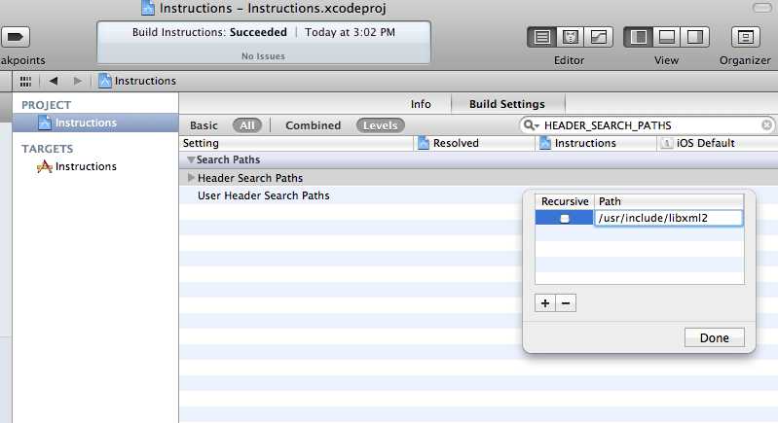Edit the /usr/include/libxml2 path field
This screenshot has width=778, height=423.
tap(668, 218)
